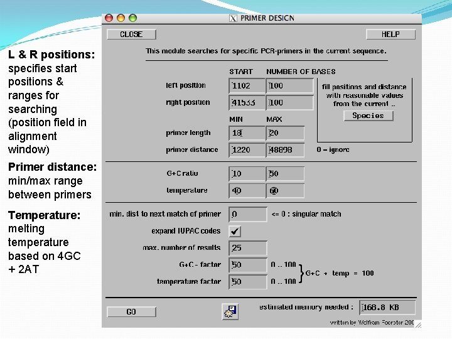Click the 'primer distance' label
452x339 pixels.
click(191, 149)
